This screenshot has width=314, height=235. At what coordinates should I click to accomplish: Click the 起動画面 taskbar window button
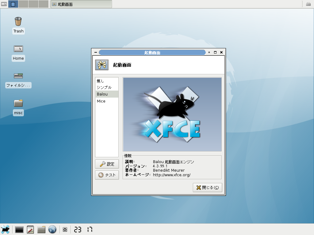pos(81,4)
